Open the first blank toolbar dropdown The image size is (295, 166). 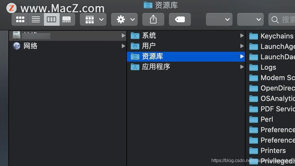click(219, 19)
